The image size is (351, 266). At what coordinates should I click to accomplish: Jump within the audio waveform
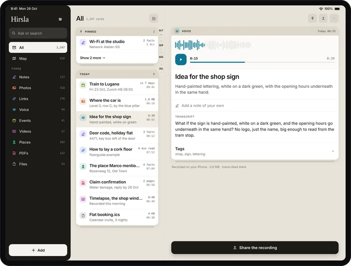[x=213, y=45]
